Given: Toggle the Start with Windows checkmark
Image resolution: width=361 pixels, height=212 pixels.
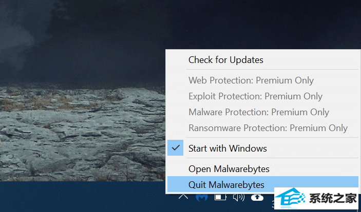Looking at the screenshot, I should (x=176, y=147).
